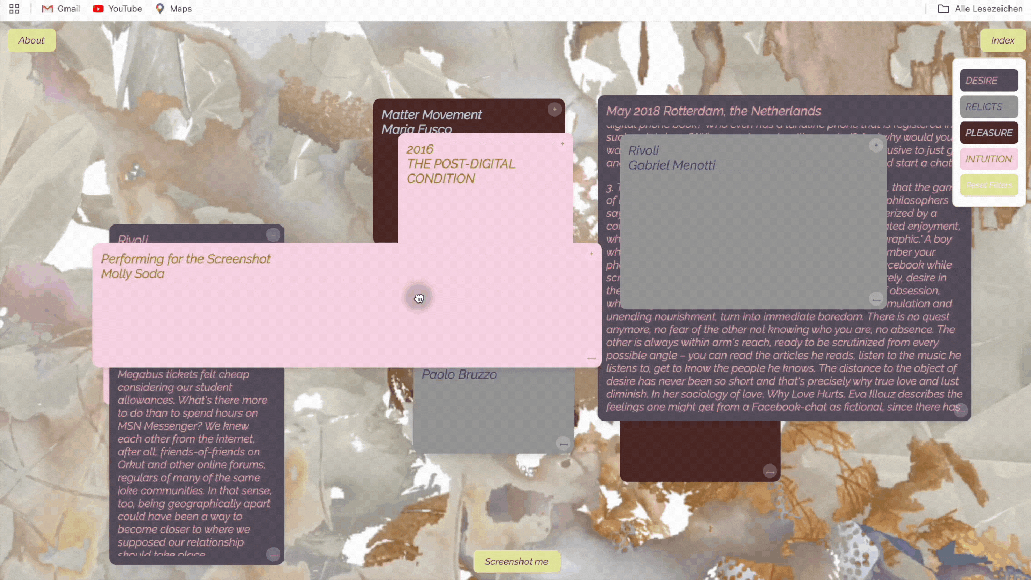Expand the 2016 Post-Digital Condition card
This screenshot has width=1031, height=580.
pos(563,144)
